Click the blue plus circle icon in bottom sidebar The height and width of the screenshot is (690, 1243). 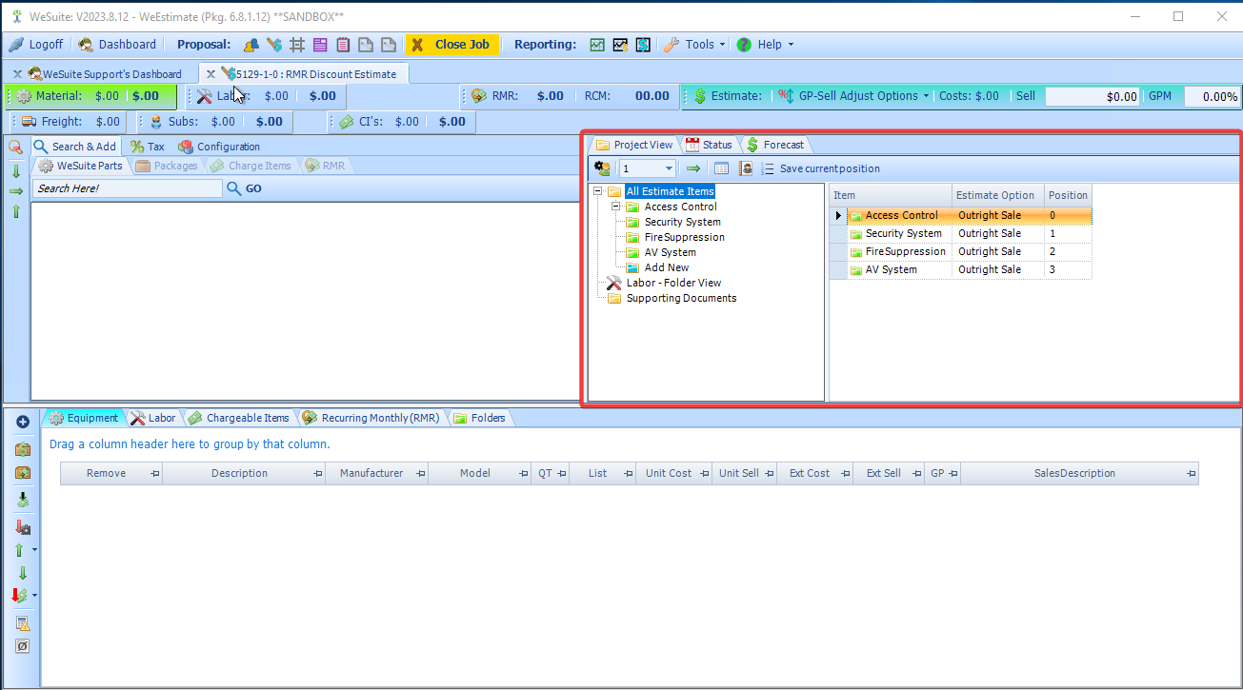(x=23, y=422)
